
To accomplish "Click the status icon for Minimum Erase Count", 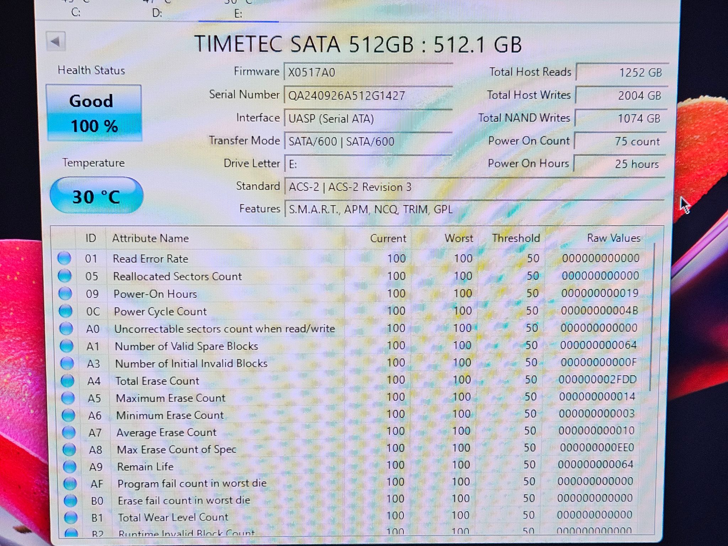I will (68, 415).
